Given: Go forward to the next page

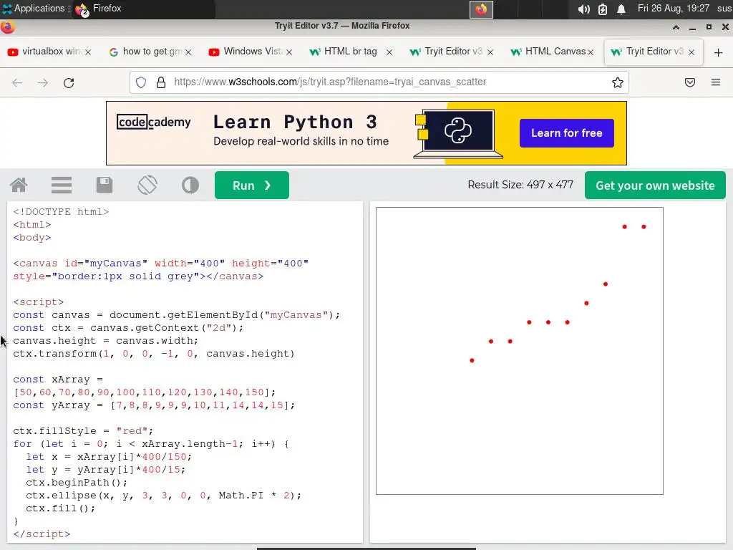Looking at the screenshot, I should [x=43, y=83].
